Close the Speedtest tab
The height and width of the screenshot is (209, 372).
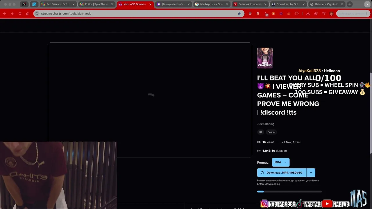[x=304, y=4]
